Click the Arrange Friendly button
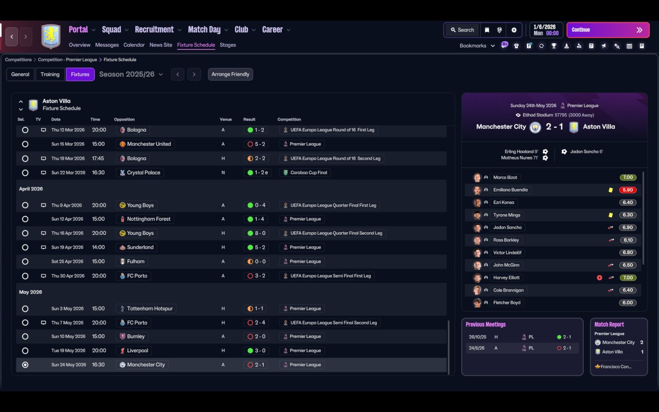Viewport: 659px width, 412px height. 231,74
